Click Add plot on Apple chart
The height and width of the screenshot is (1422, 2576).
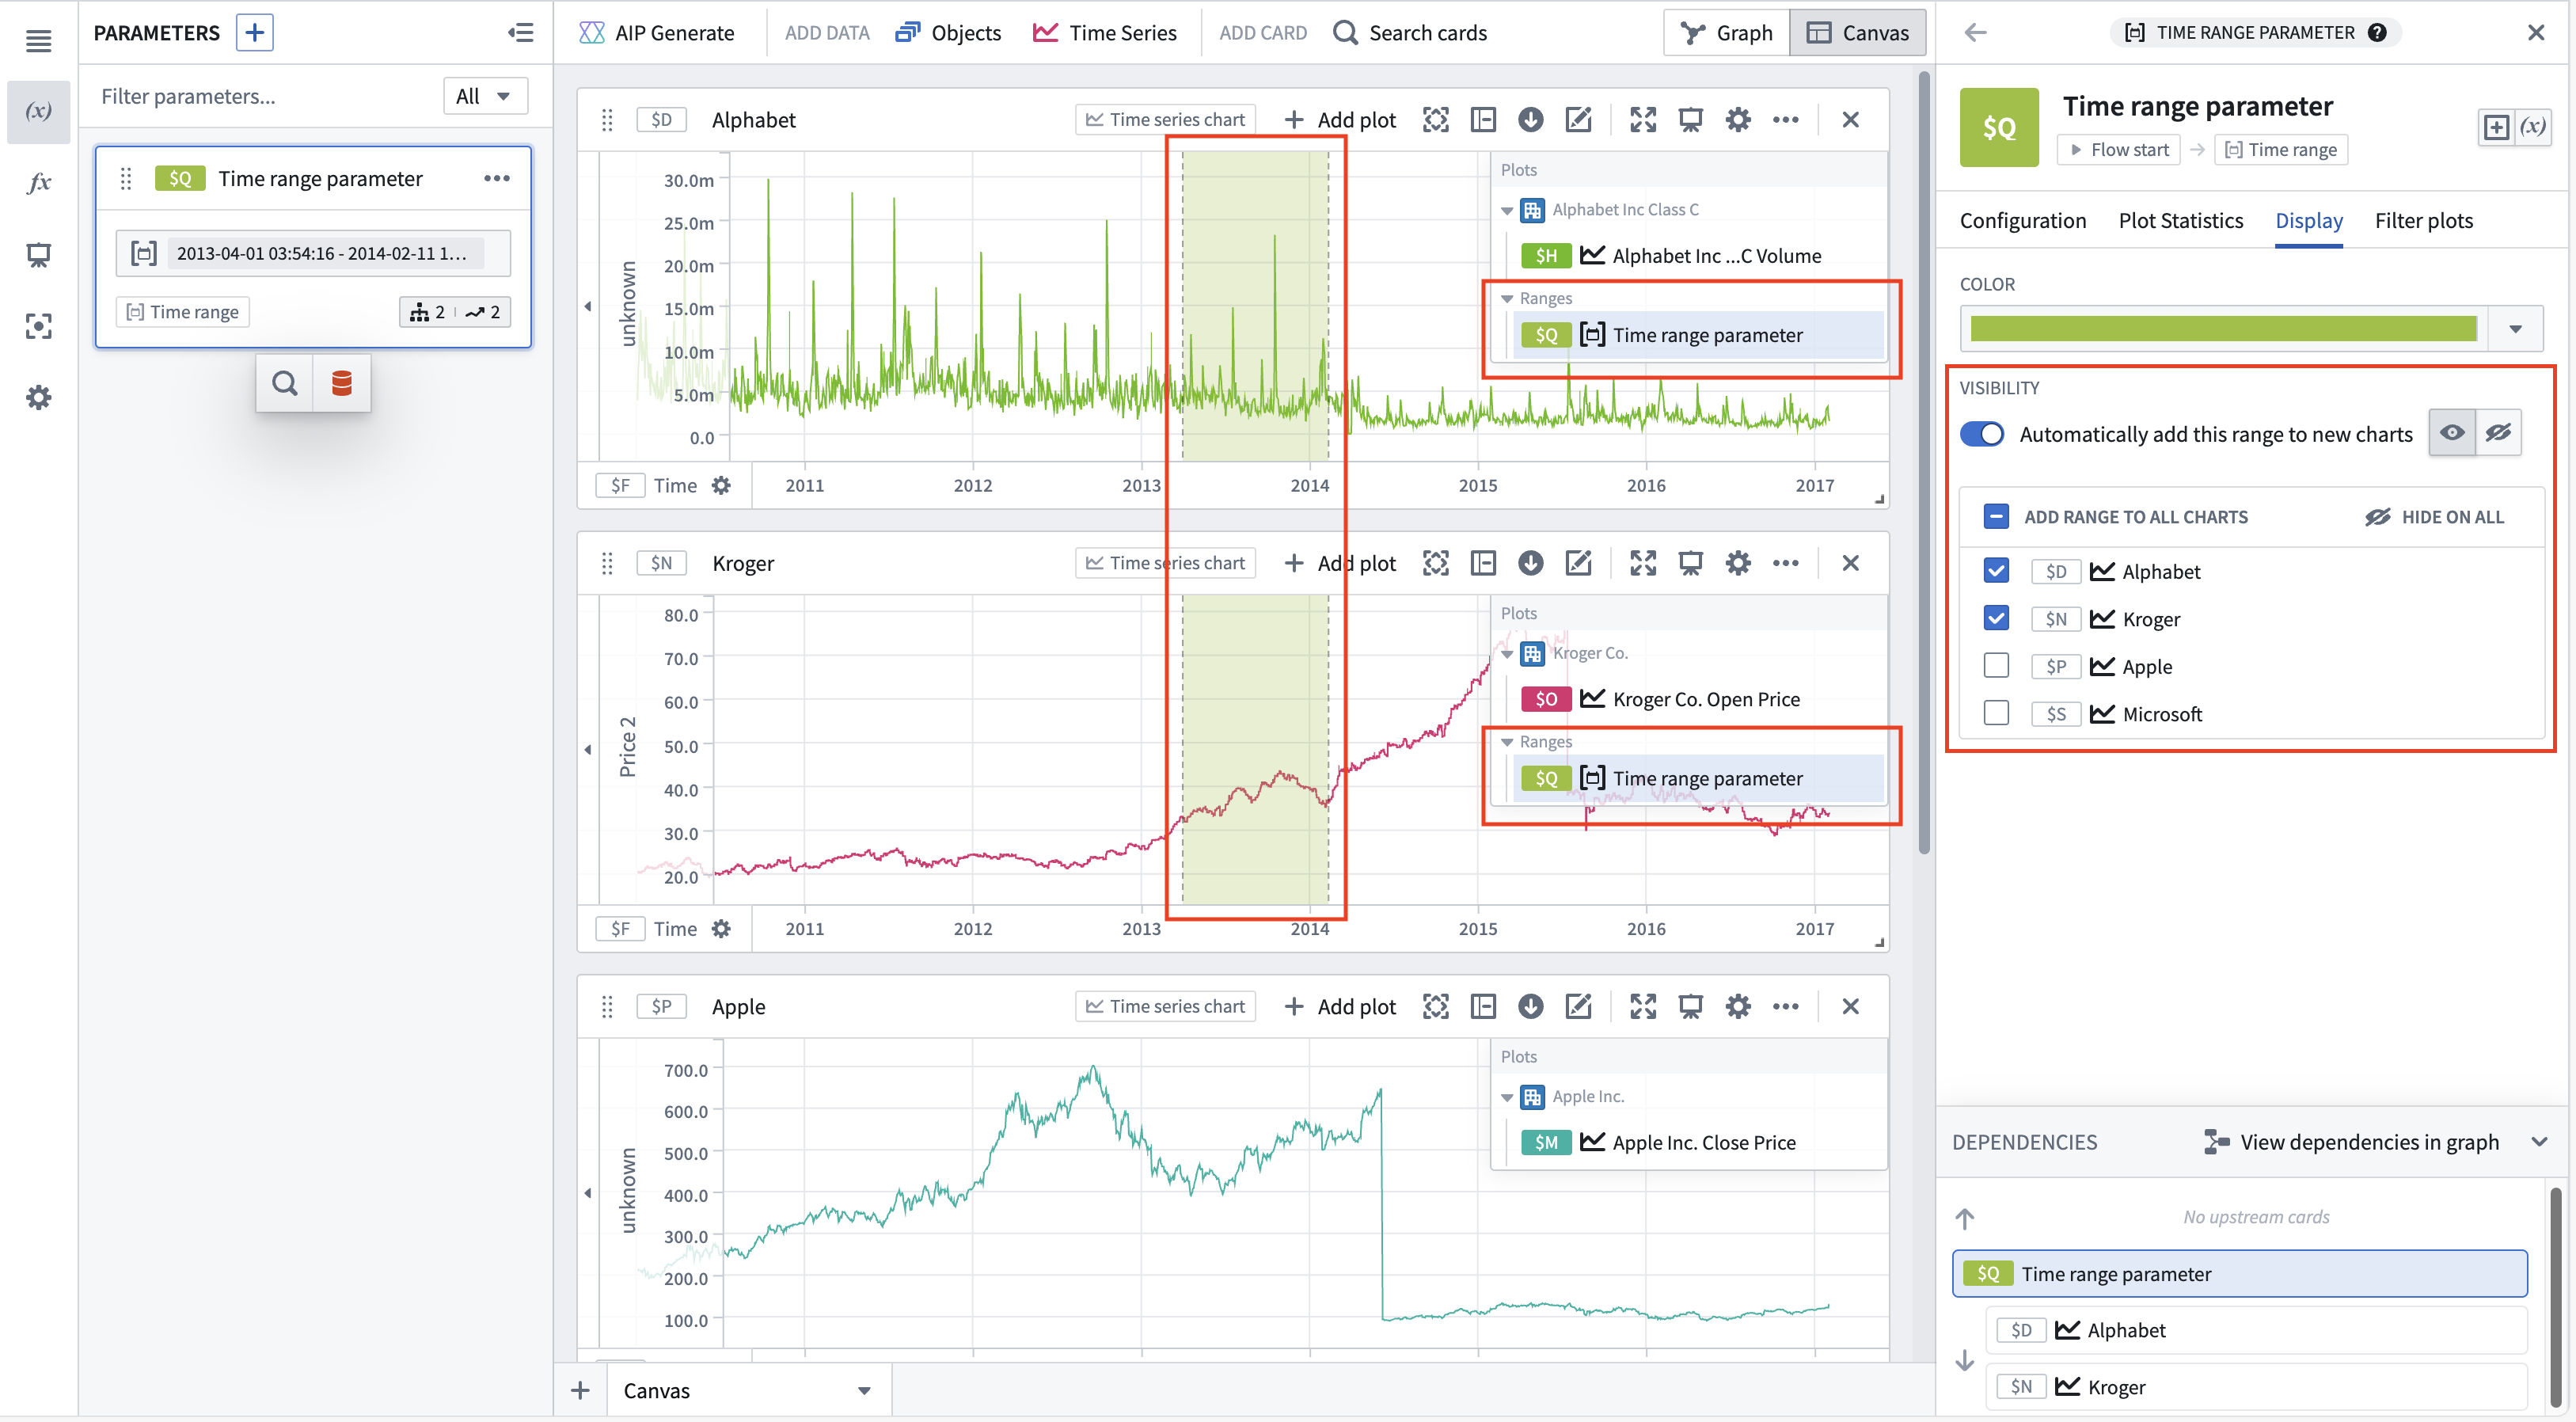coord(1340,1006)
